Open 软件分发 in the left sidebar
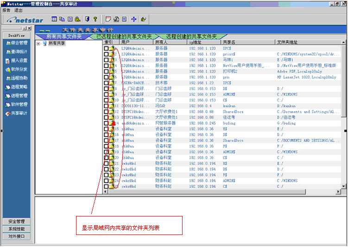Viewport: 348px width, 247px height. (x=16, y=70)
